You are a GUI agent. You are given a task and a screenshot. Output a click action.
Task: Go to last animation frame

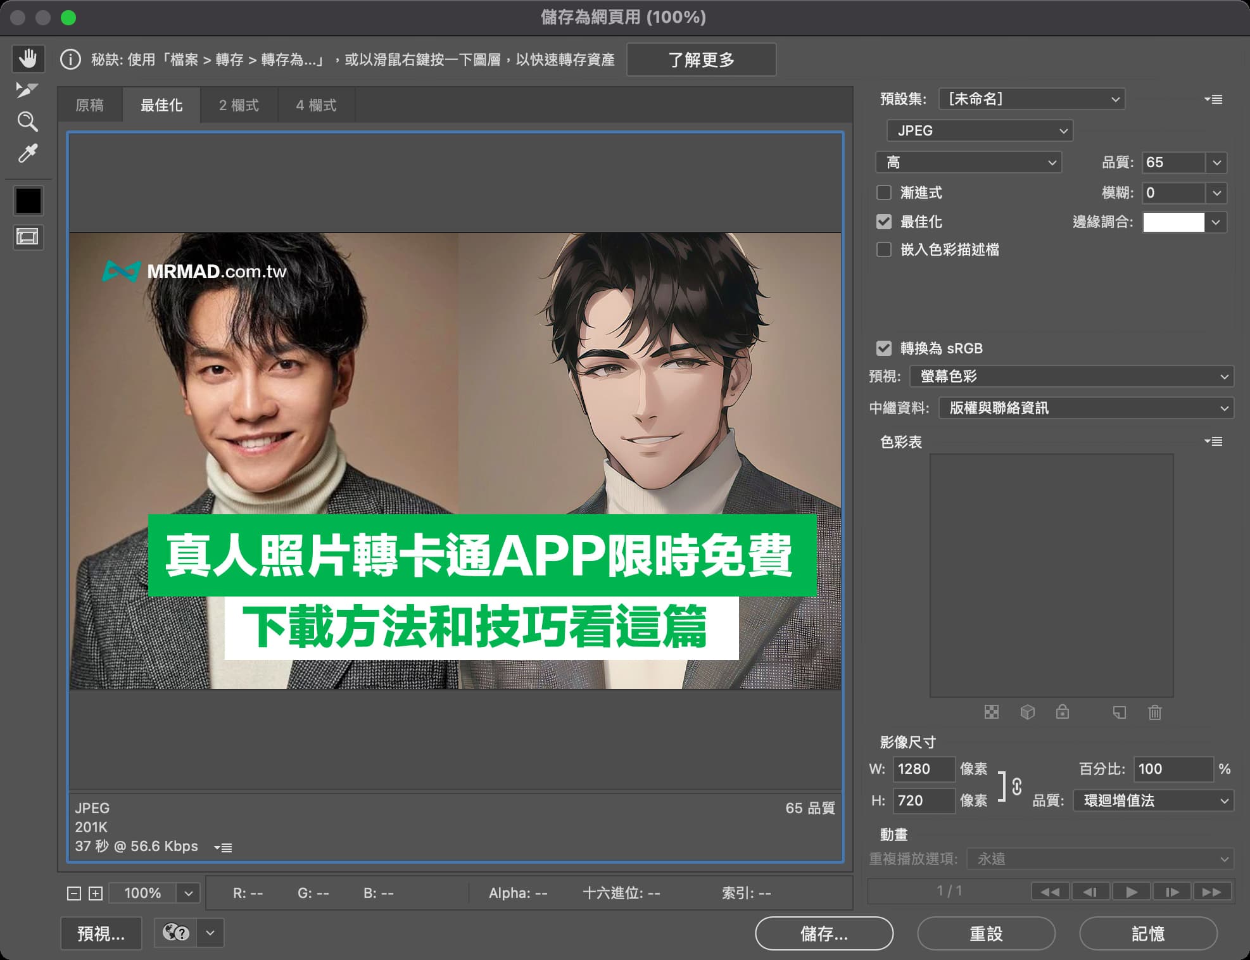(1212, 892)
